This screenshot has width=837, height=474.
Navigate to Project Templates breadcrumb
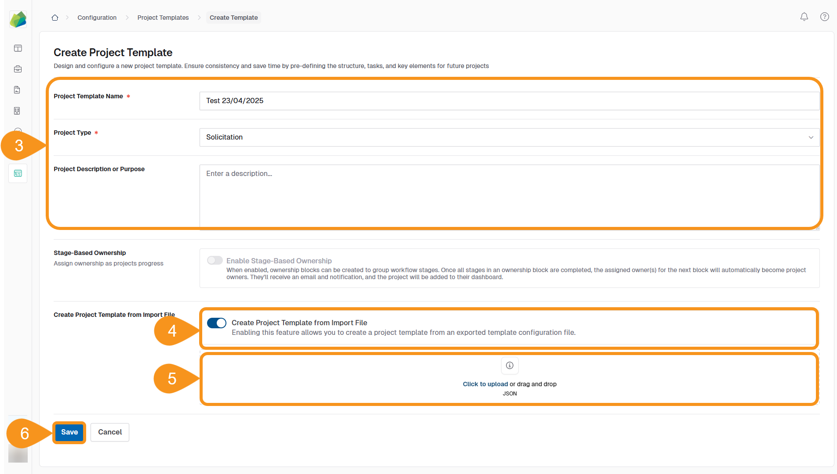coord(163,18)
